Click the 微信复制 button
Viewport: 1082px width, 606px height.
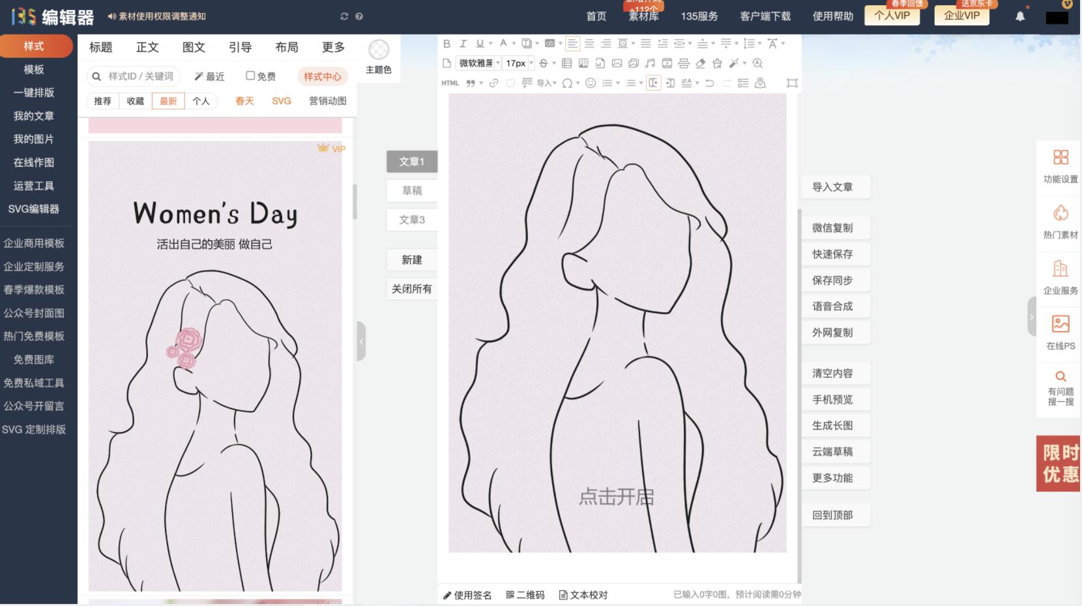pyautogui.click(x=836, y=227)
